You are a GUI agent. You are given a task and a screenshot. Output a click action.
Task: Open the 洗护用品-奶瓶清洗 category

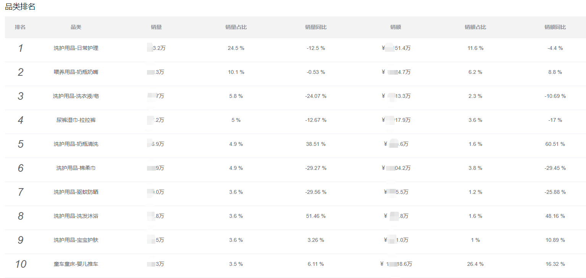(x=76, y=144)
